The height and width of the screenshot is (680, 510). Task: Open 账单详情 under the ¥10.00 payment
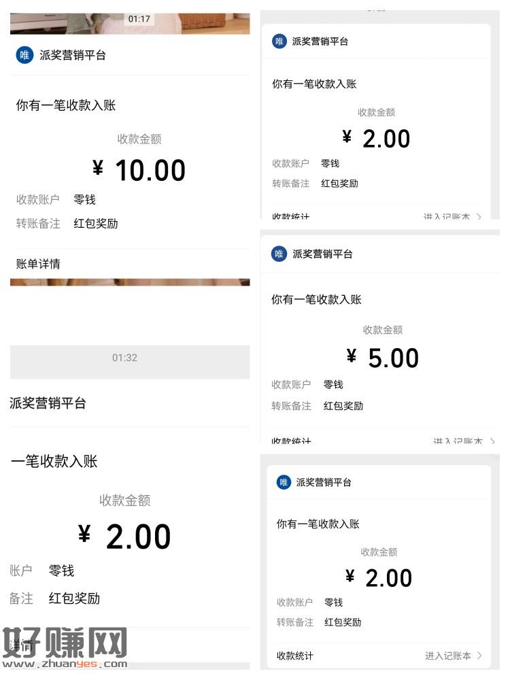click(x=38, y=264)
